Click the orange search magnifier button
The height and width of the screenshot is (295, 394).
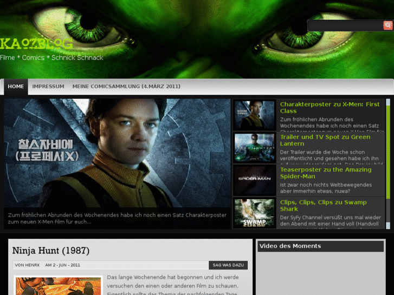click(x=387, y=25)
